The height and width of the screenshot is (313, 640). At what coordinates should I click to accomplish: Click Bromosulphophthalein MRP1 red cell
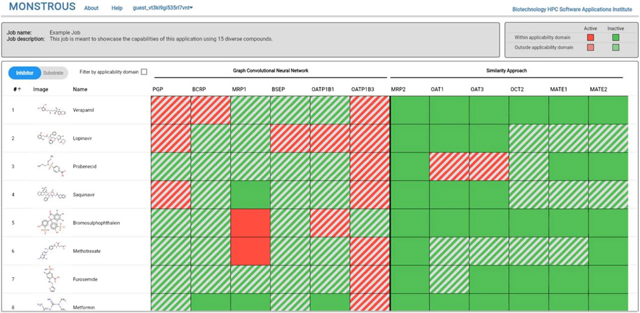point(250,223)
